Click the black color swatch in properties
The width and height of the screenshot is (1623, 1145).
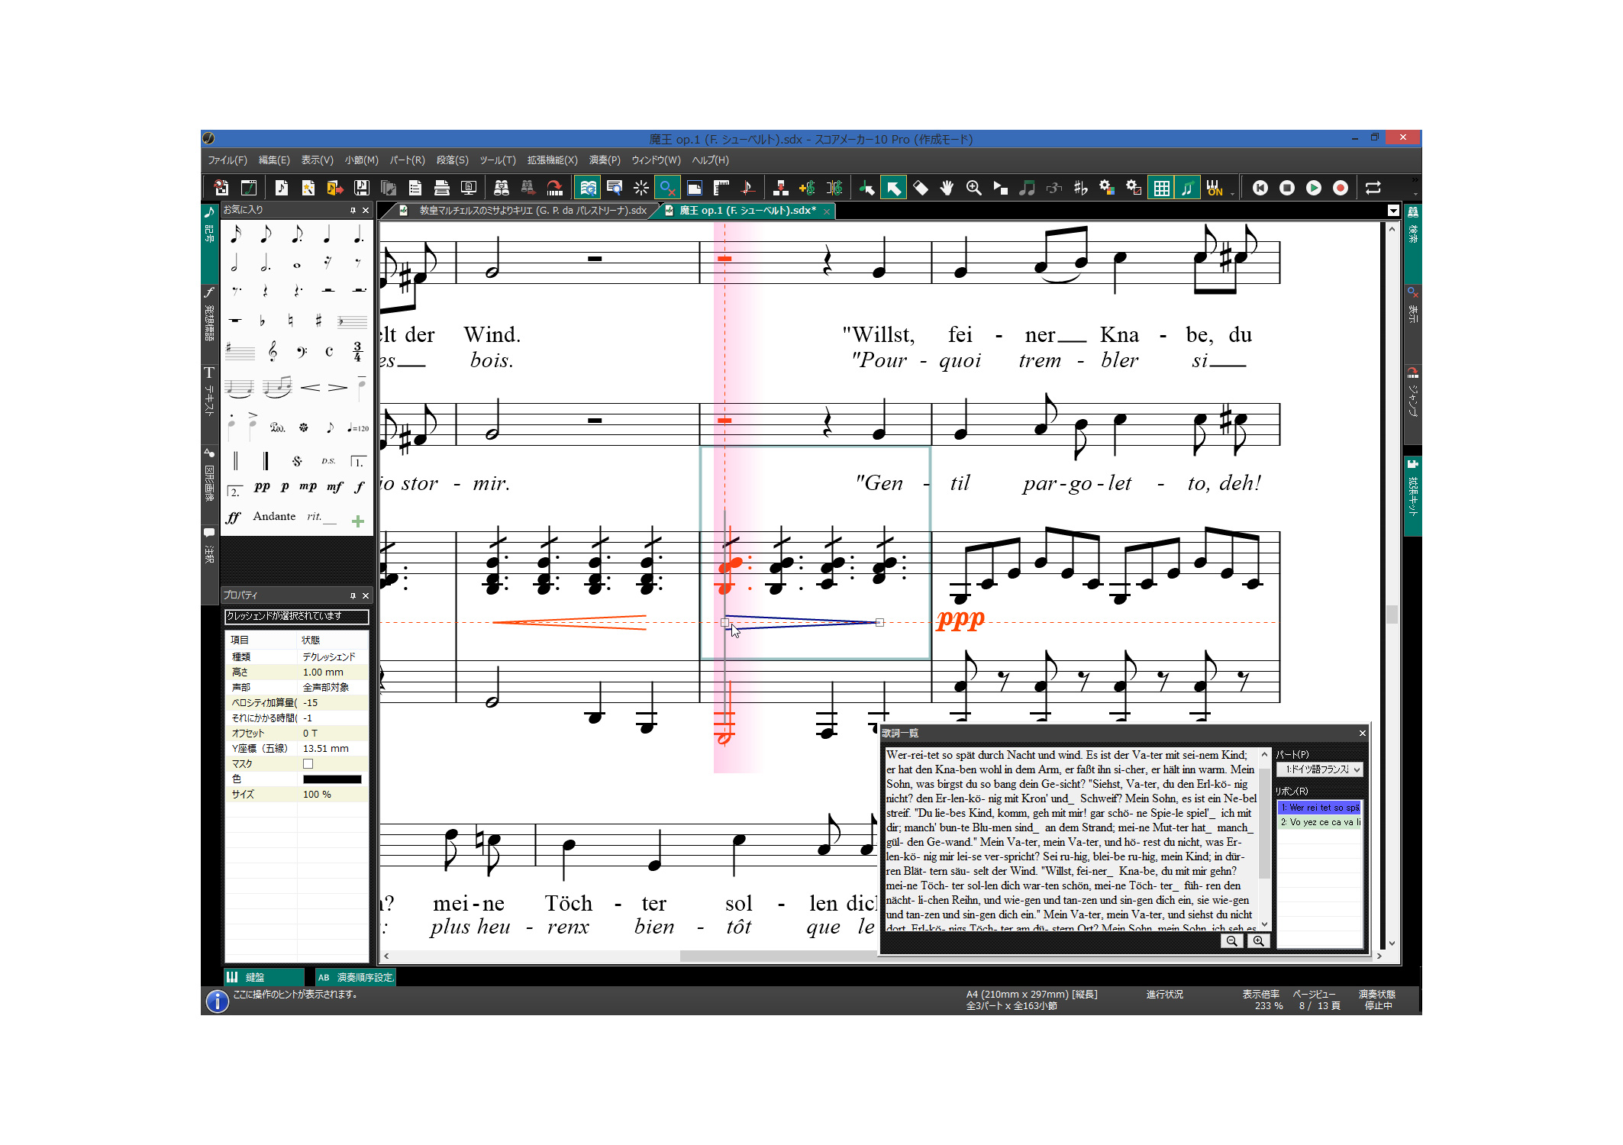pos(332,779)
